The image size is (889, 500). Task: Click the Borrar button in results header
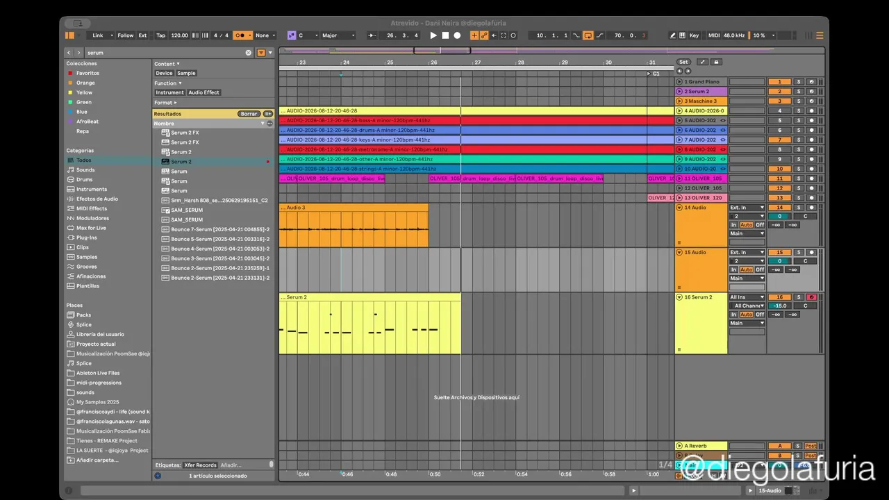249,114
